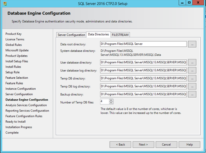206x153 pixels.
Task: Select Installation Progress step
Action: pyautogui.click(x=19, y=127)
